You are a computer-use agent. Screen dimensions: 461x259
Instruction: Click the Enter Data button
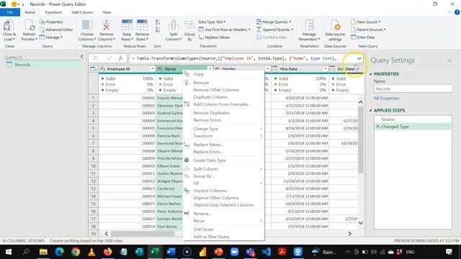[x=362, y=37]
